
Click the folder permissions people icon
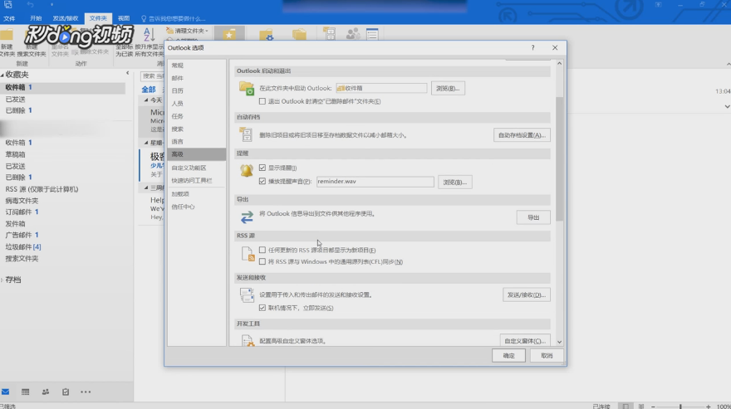pos(353,34)
